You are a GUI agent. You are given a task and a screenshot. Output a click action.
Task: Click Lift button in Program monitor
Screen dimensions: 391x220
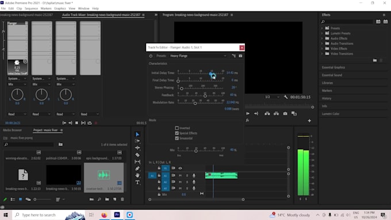267,114
